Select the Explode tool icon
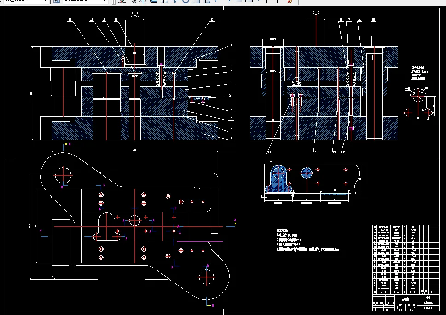 click(x=290, y=1)
